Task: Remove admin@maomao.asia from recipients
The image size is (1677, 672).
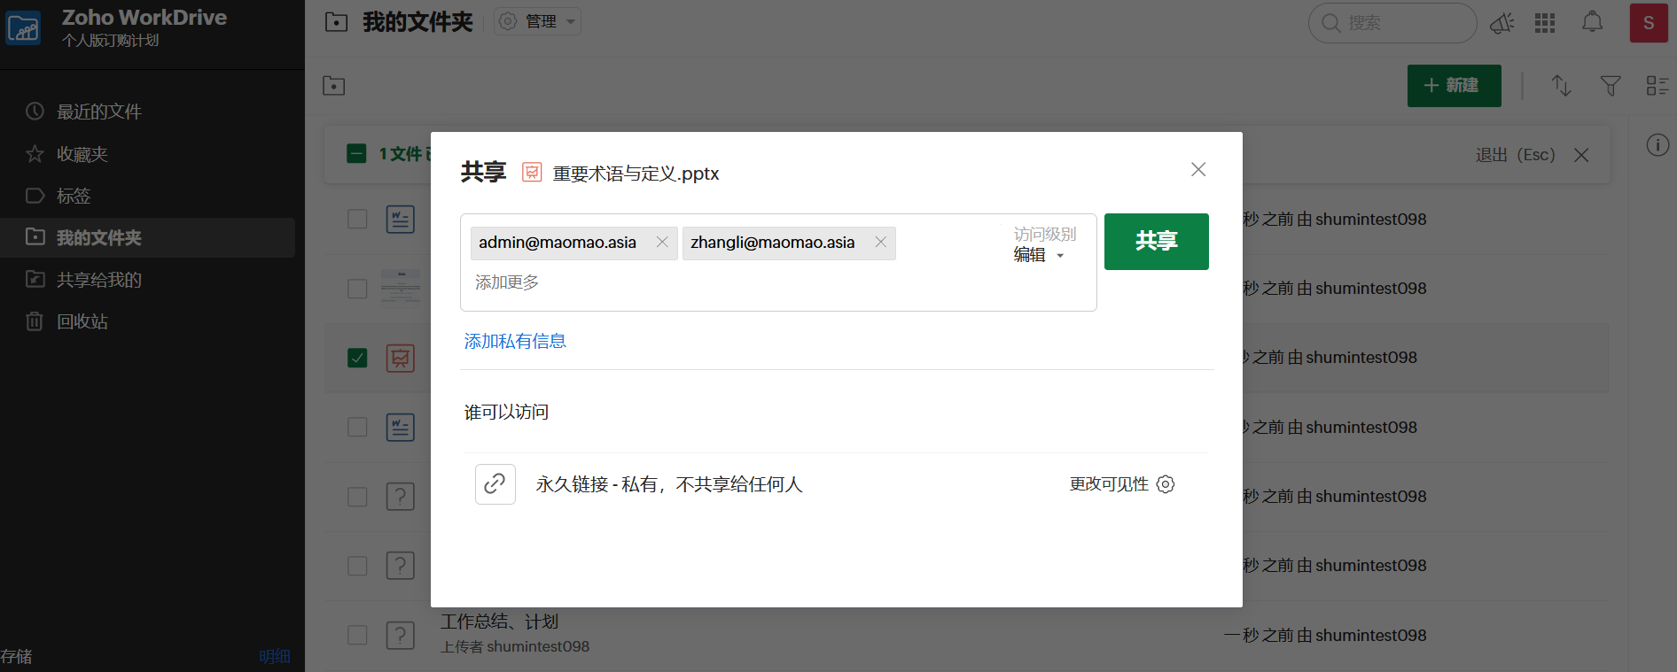Action: click(x=662, y=242)
